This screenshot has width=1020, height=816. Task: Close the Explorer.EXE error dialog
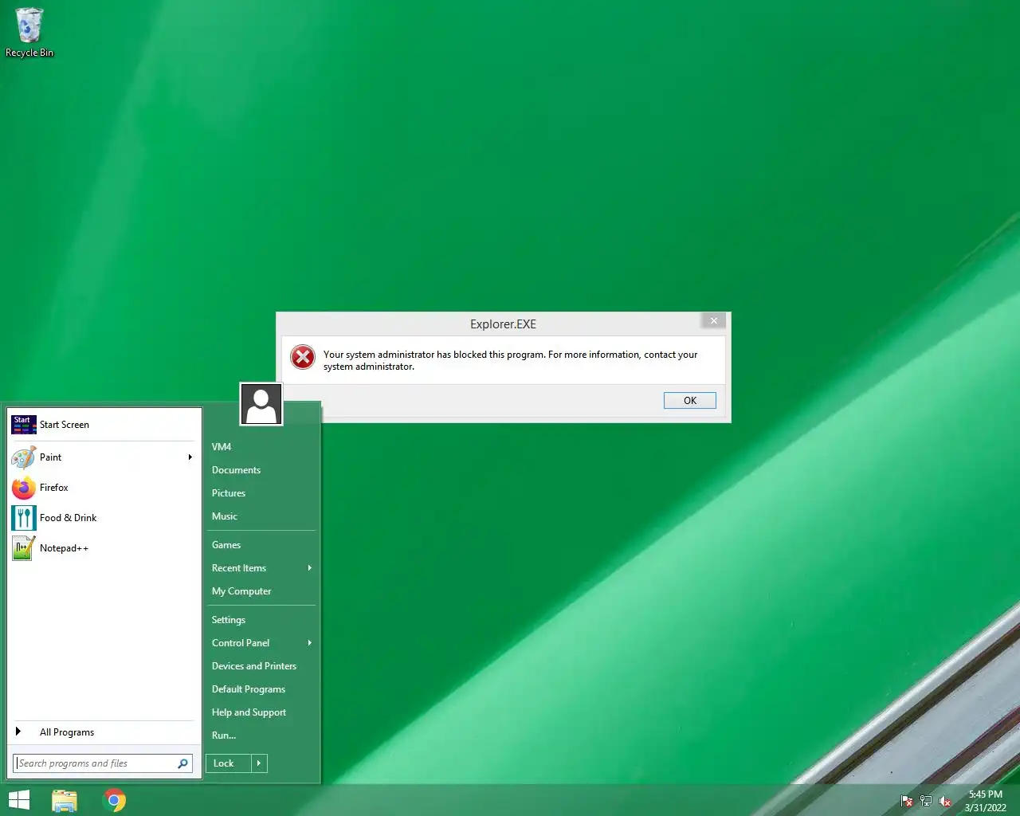[714, 320]
